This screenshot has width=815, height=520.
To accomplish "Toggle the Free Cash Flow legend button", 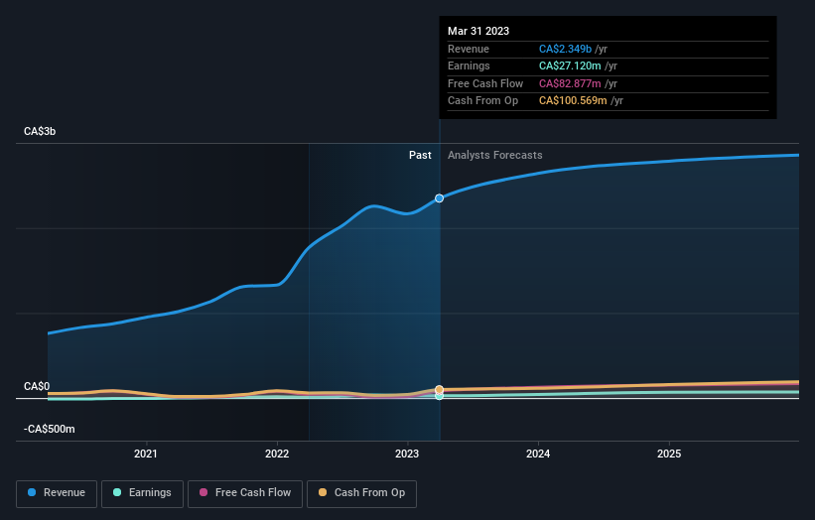I will [245, 493].
